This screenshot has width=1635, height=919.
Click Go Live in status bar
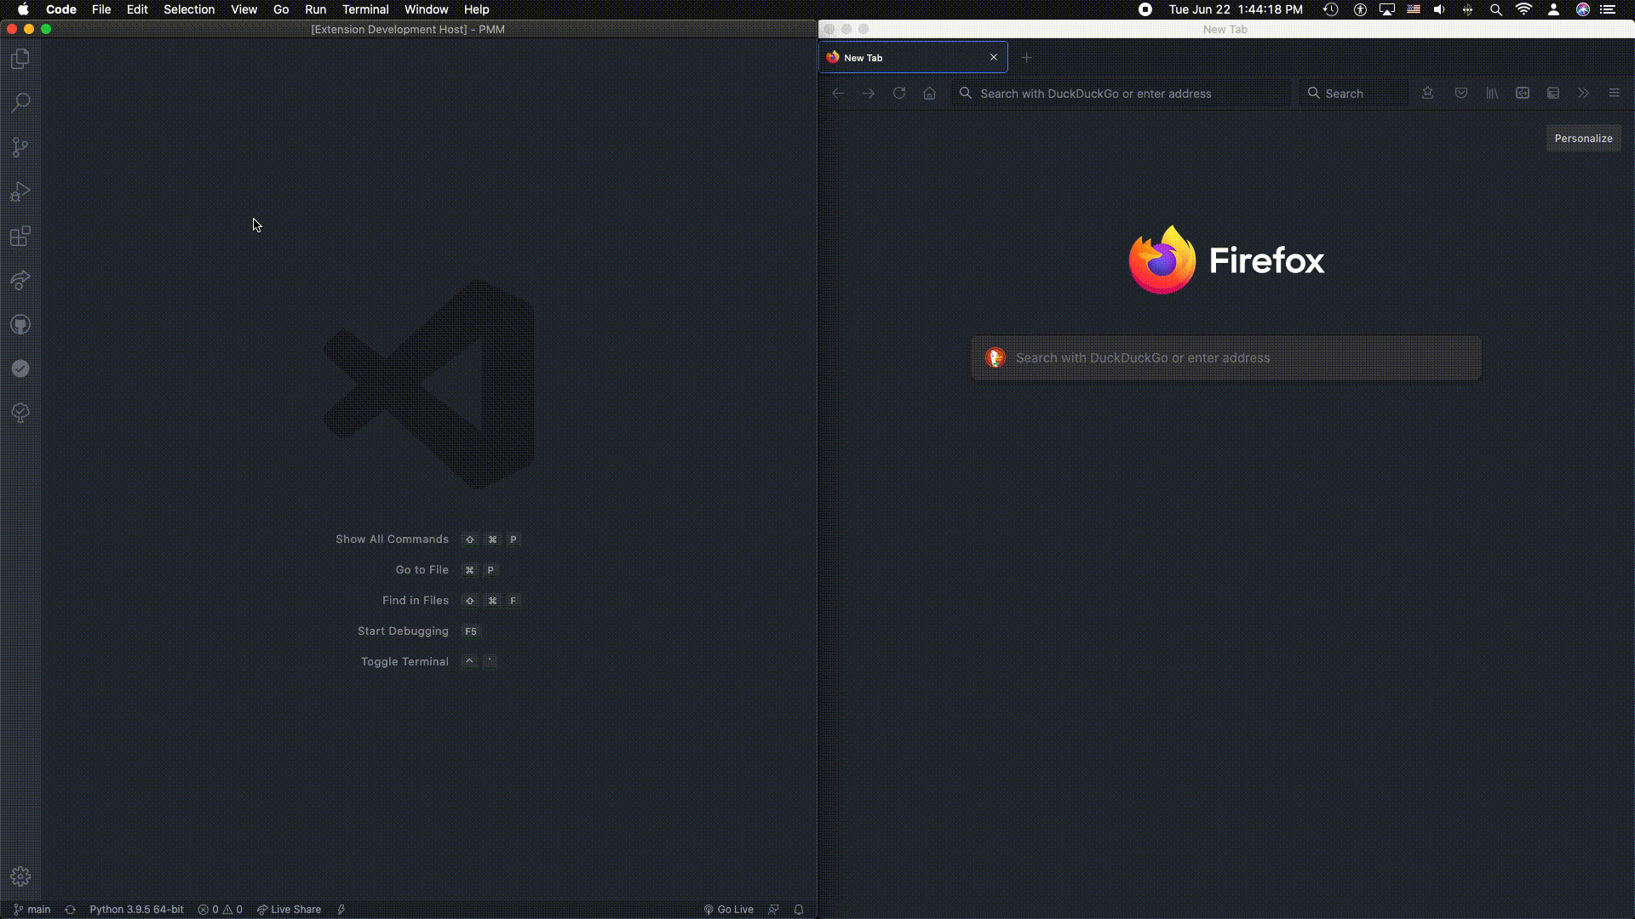729,910
